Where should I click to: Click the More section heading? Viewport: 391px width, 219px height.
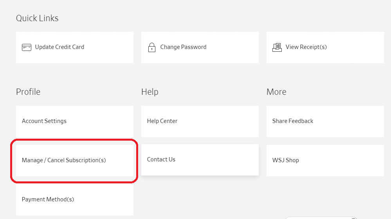[x=276, y=92]
